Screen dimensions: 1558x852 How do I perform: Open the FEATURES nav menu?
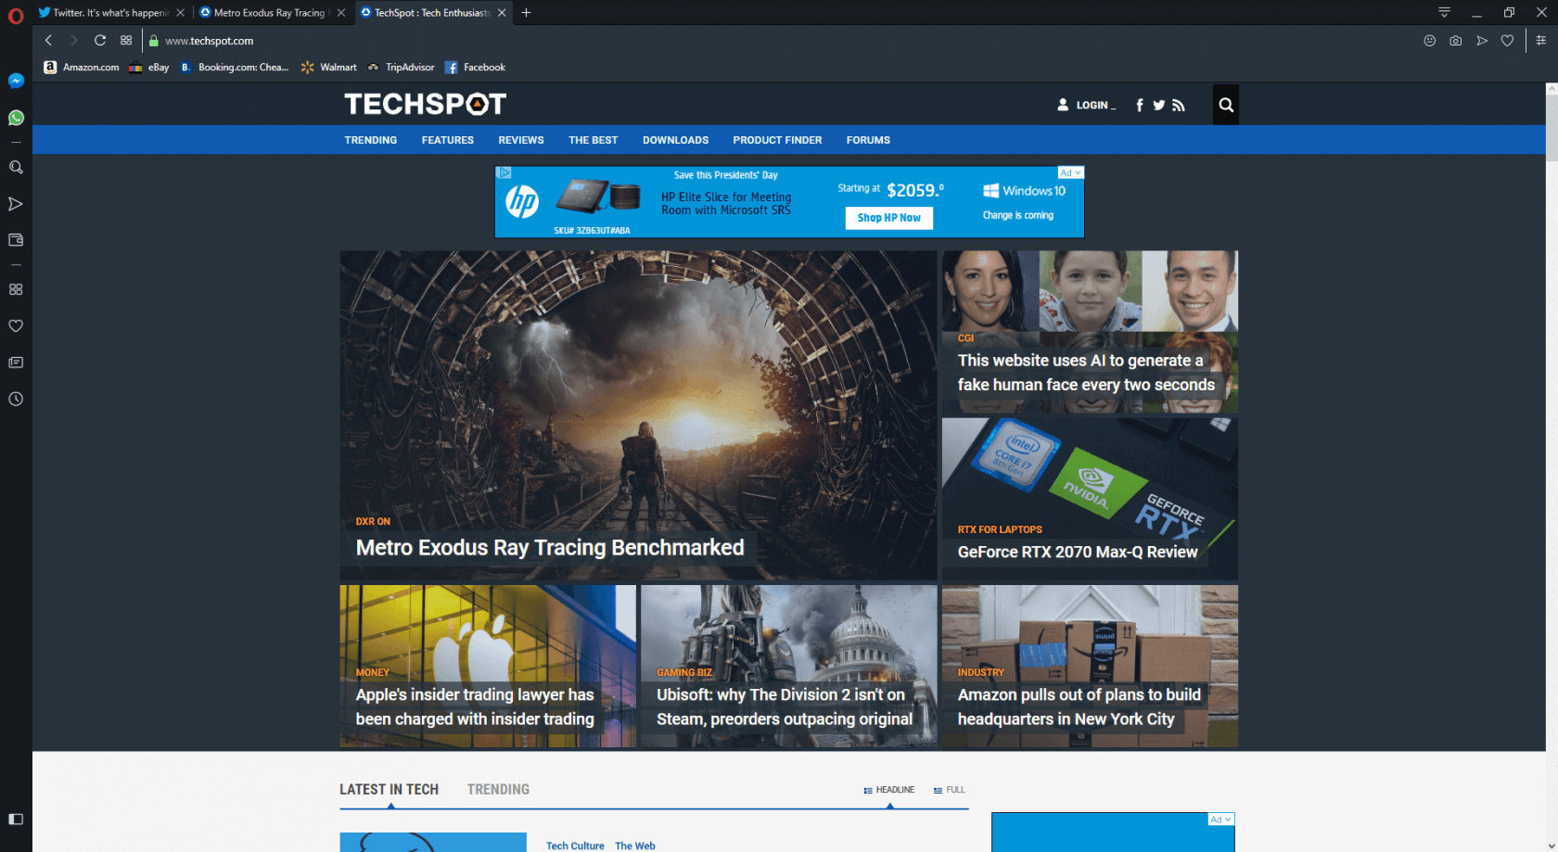448,140
